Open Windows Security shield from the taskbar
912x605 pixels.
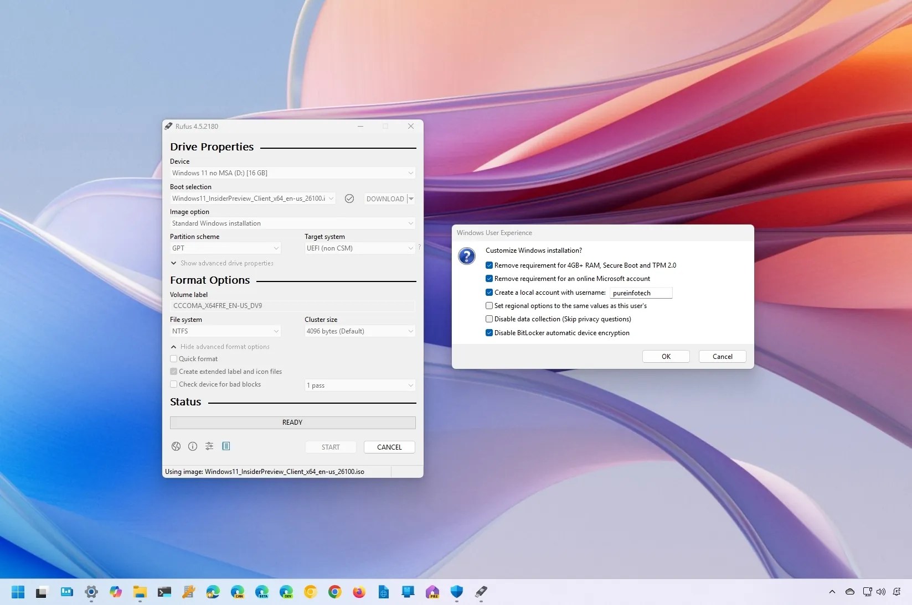click(456, 592)
